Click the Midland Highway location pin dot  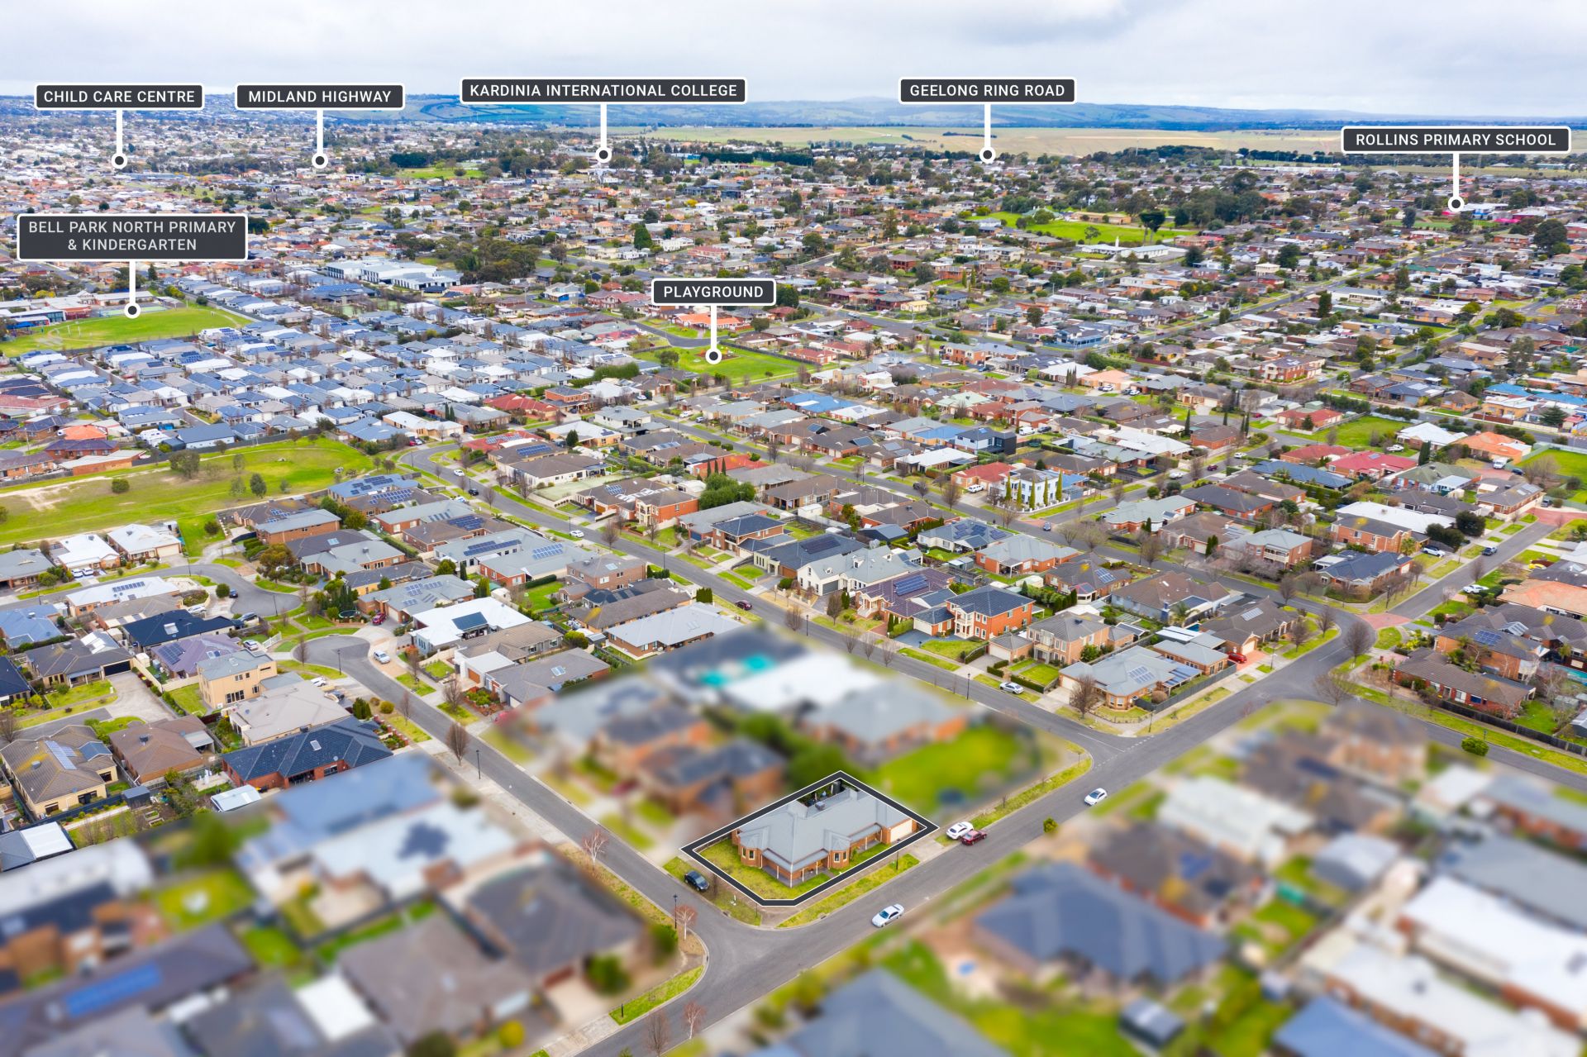(320, 160)
